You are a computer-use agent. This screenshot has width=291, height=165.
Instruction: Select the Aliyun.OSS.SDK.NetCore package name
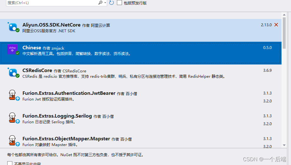pos(52,25)
